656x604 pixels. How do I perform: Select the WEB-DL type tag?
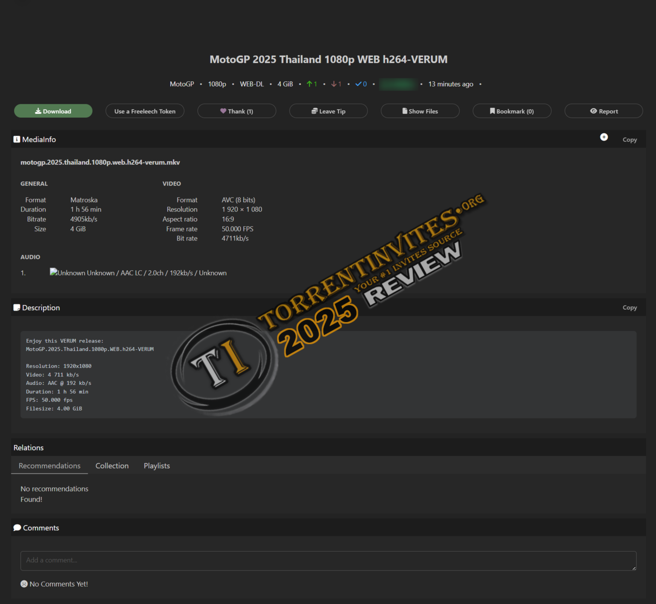pos(252,84)
